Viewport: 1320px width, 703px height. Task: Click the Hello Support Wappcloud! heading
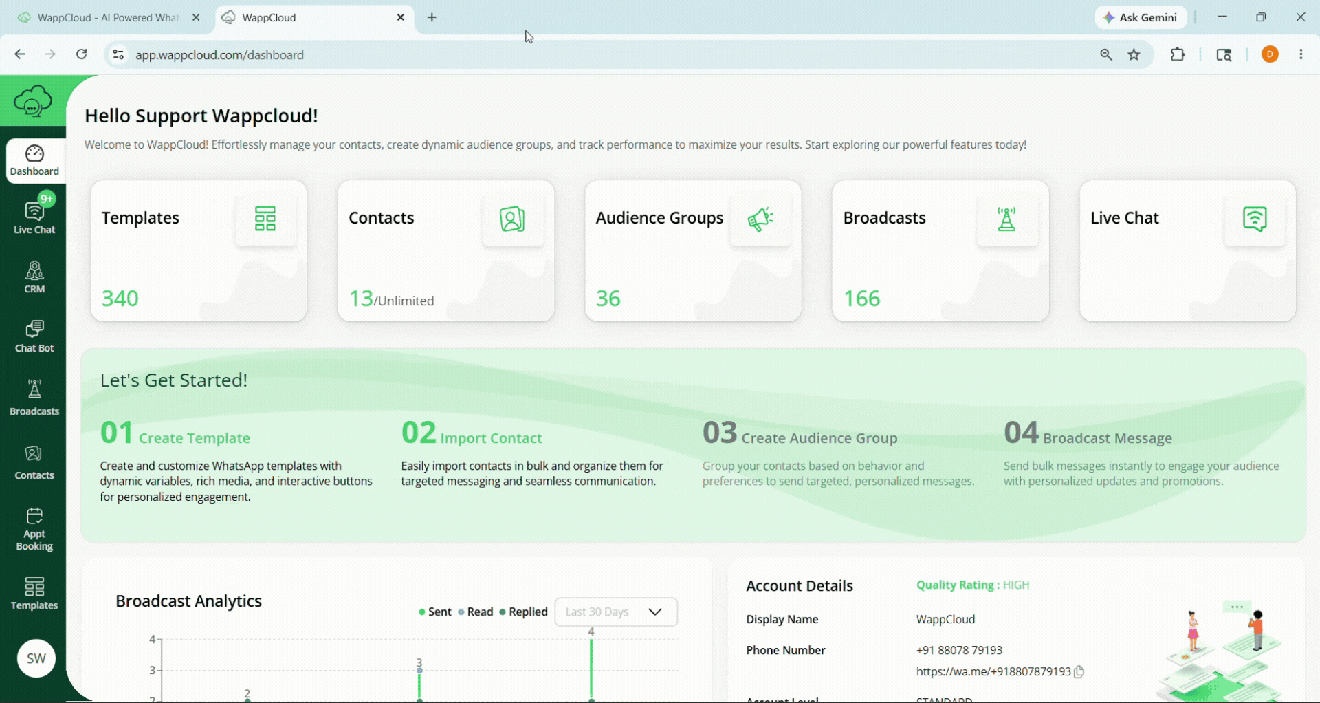point(201,116)
